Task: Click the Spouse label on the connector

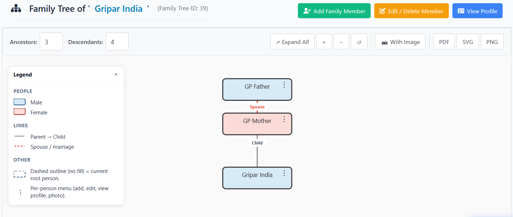Action: tap(257, 107)
